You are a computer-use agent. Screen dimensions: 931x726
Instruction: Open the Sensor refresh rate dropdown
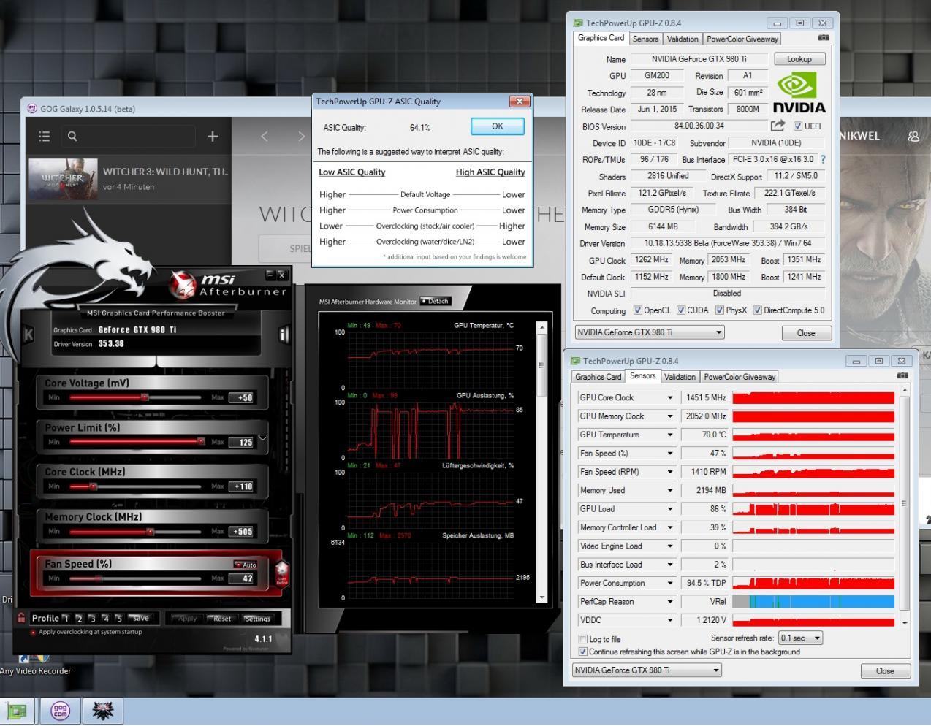800,638
